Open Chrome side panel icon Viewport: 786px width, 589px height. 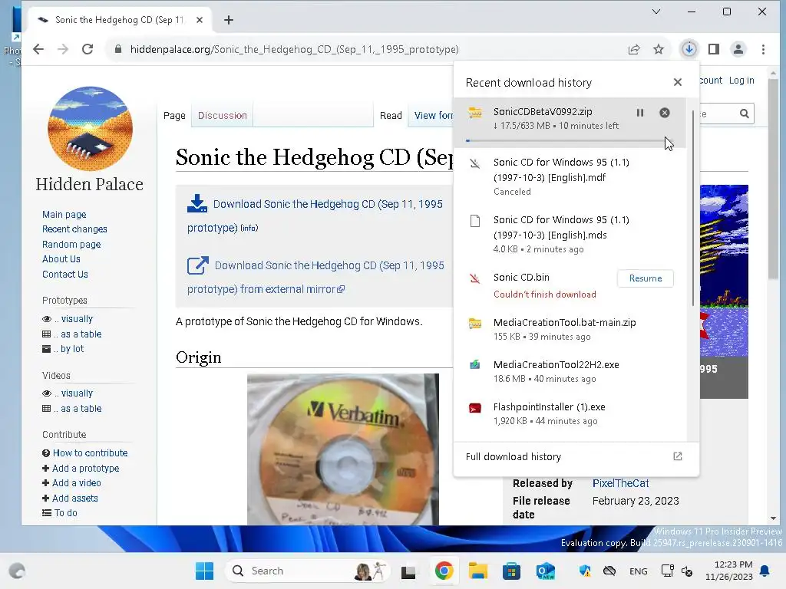[x=714, y=49]
